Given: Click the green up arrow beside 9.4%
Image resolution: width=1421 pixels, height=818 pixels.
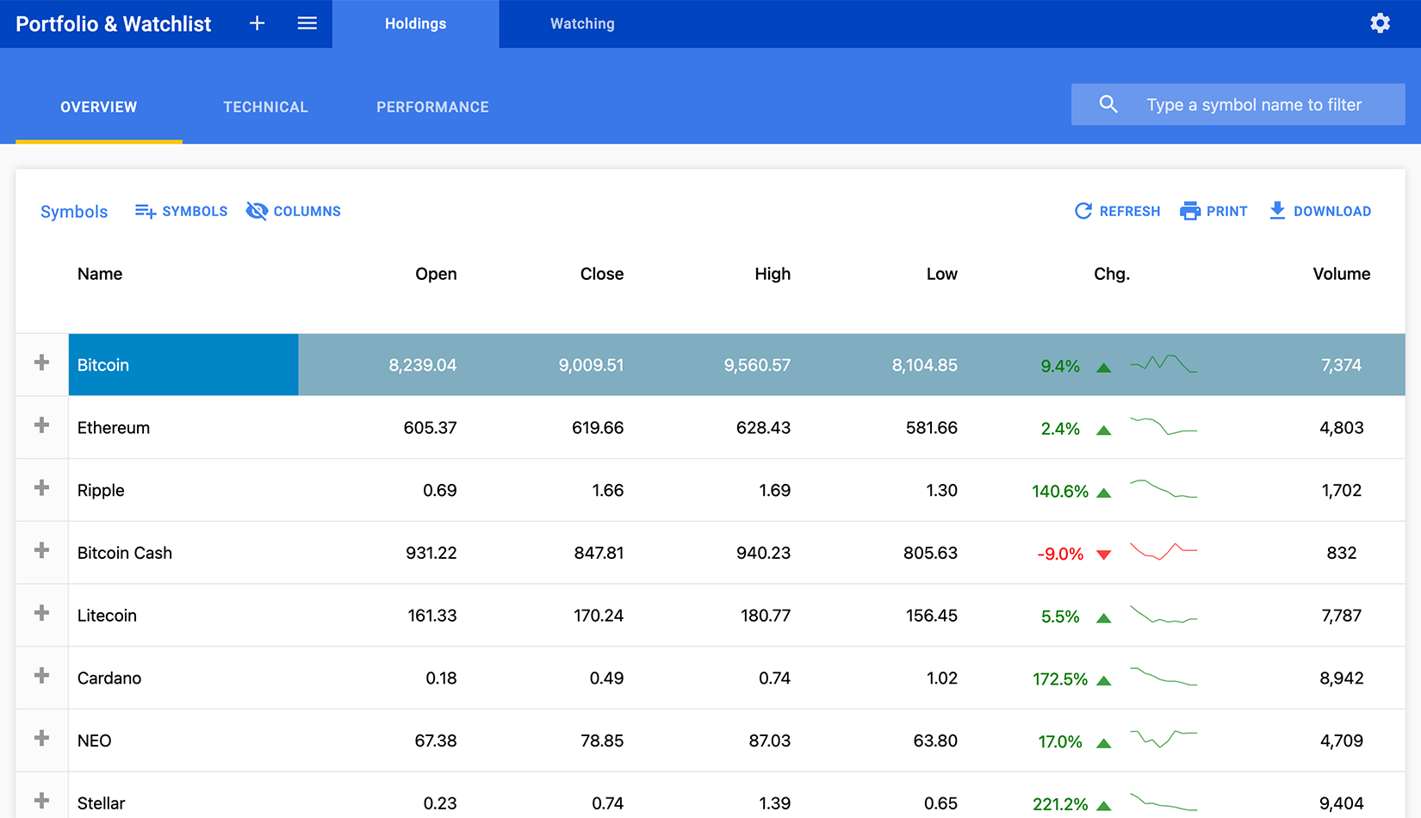Looking at the screenshot, I should coord(1104,368).
